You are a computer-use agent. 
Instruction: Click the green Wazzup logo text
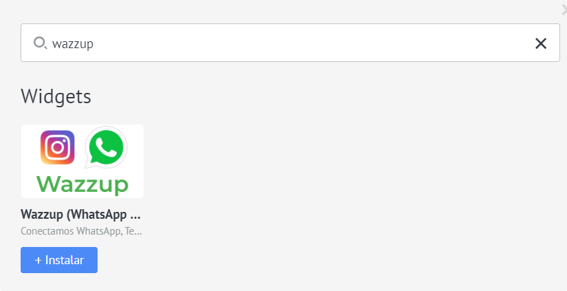[82, 184]
